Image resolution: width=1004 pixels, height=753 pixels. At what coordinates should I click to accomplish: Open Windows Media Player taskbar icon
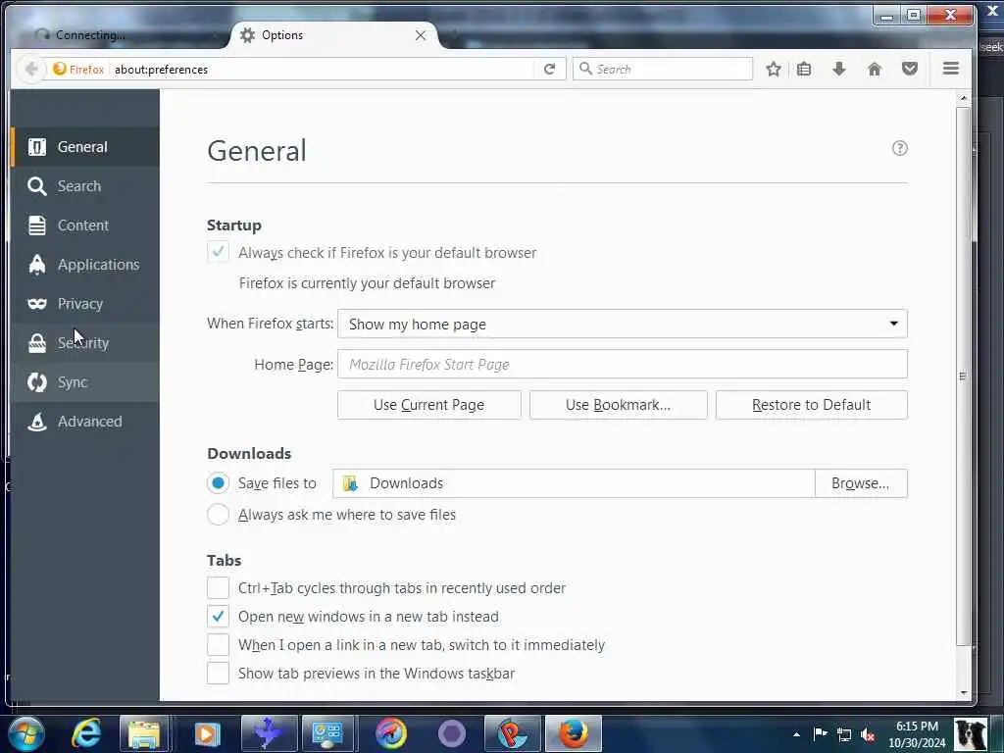point(207,733)
